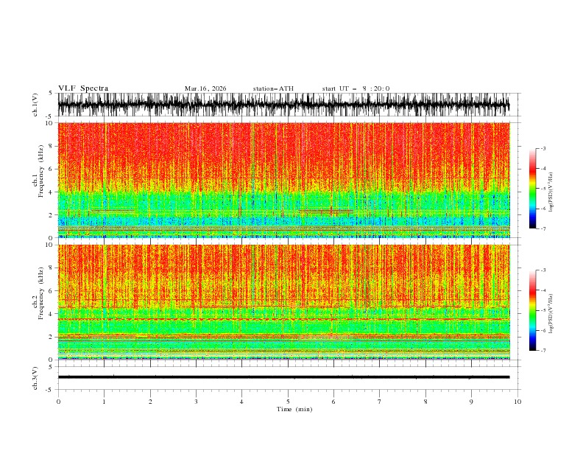Click the "10" kHz tick on ch.1 frequency axis

49,123
